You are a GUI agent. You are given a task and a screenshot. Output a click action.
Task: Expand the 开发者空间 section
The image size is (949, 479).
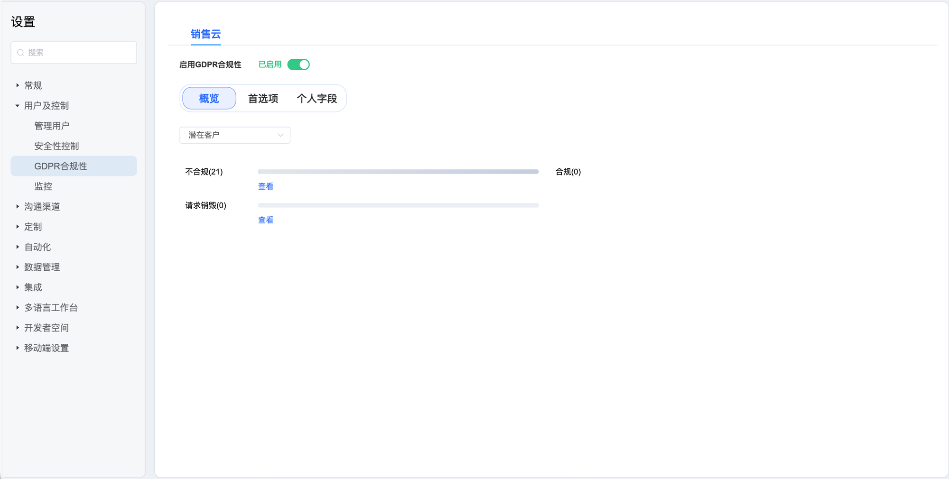[47, 328]
